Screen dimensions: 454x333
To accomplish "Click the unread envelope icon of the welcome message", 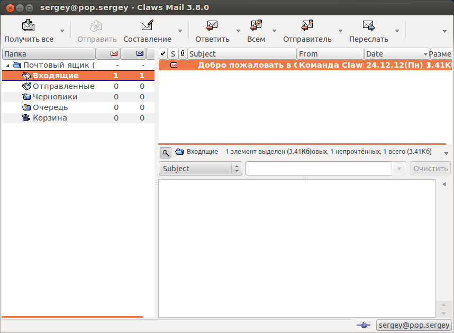I will tap(174, 65).
